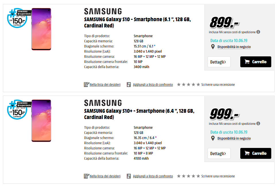Image resolution: width=279 pixels, height=186 pixels.
Task: Click the shipping info icon beside the 899 price
Action: pyautogui.click(x=258, y=32)
